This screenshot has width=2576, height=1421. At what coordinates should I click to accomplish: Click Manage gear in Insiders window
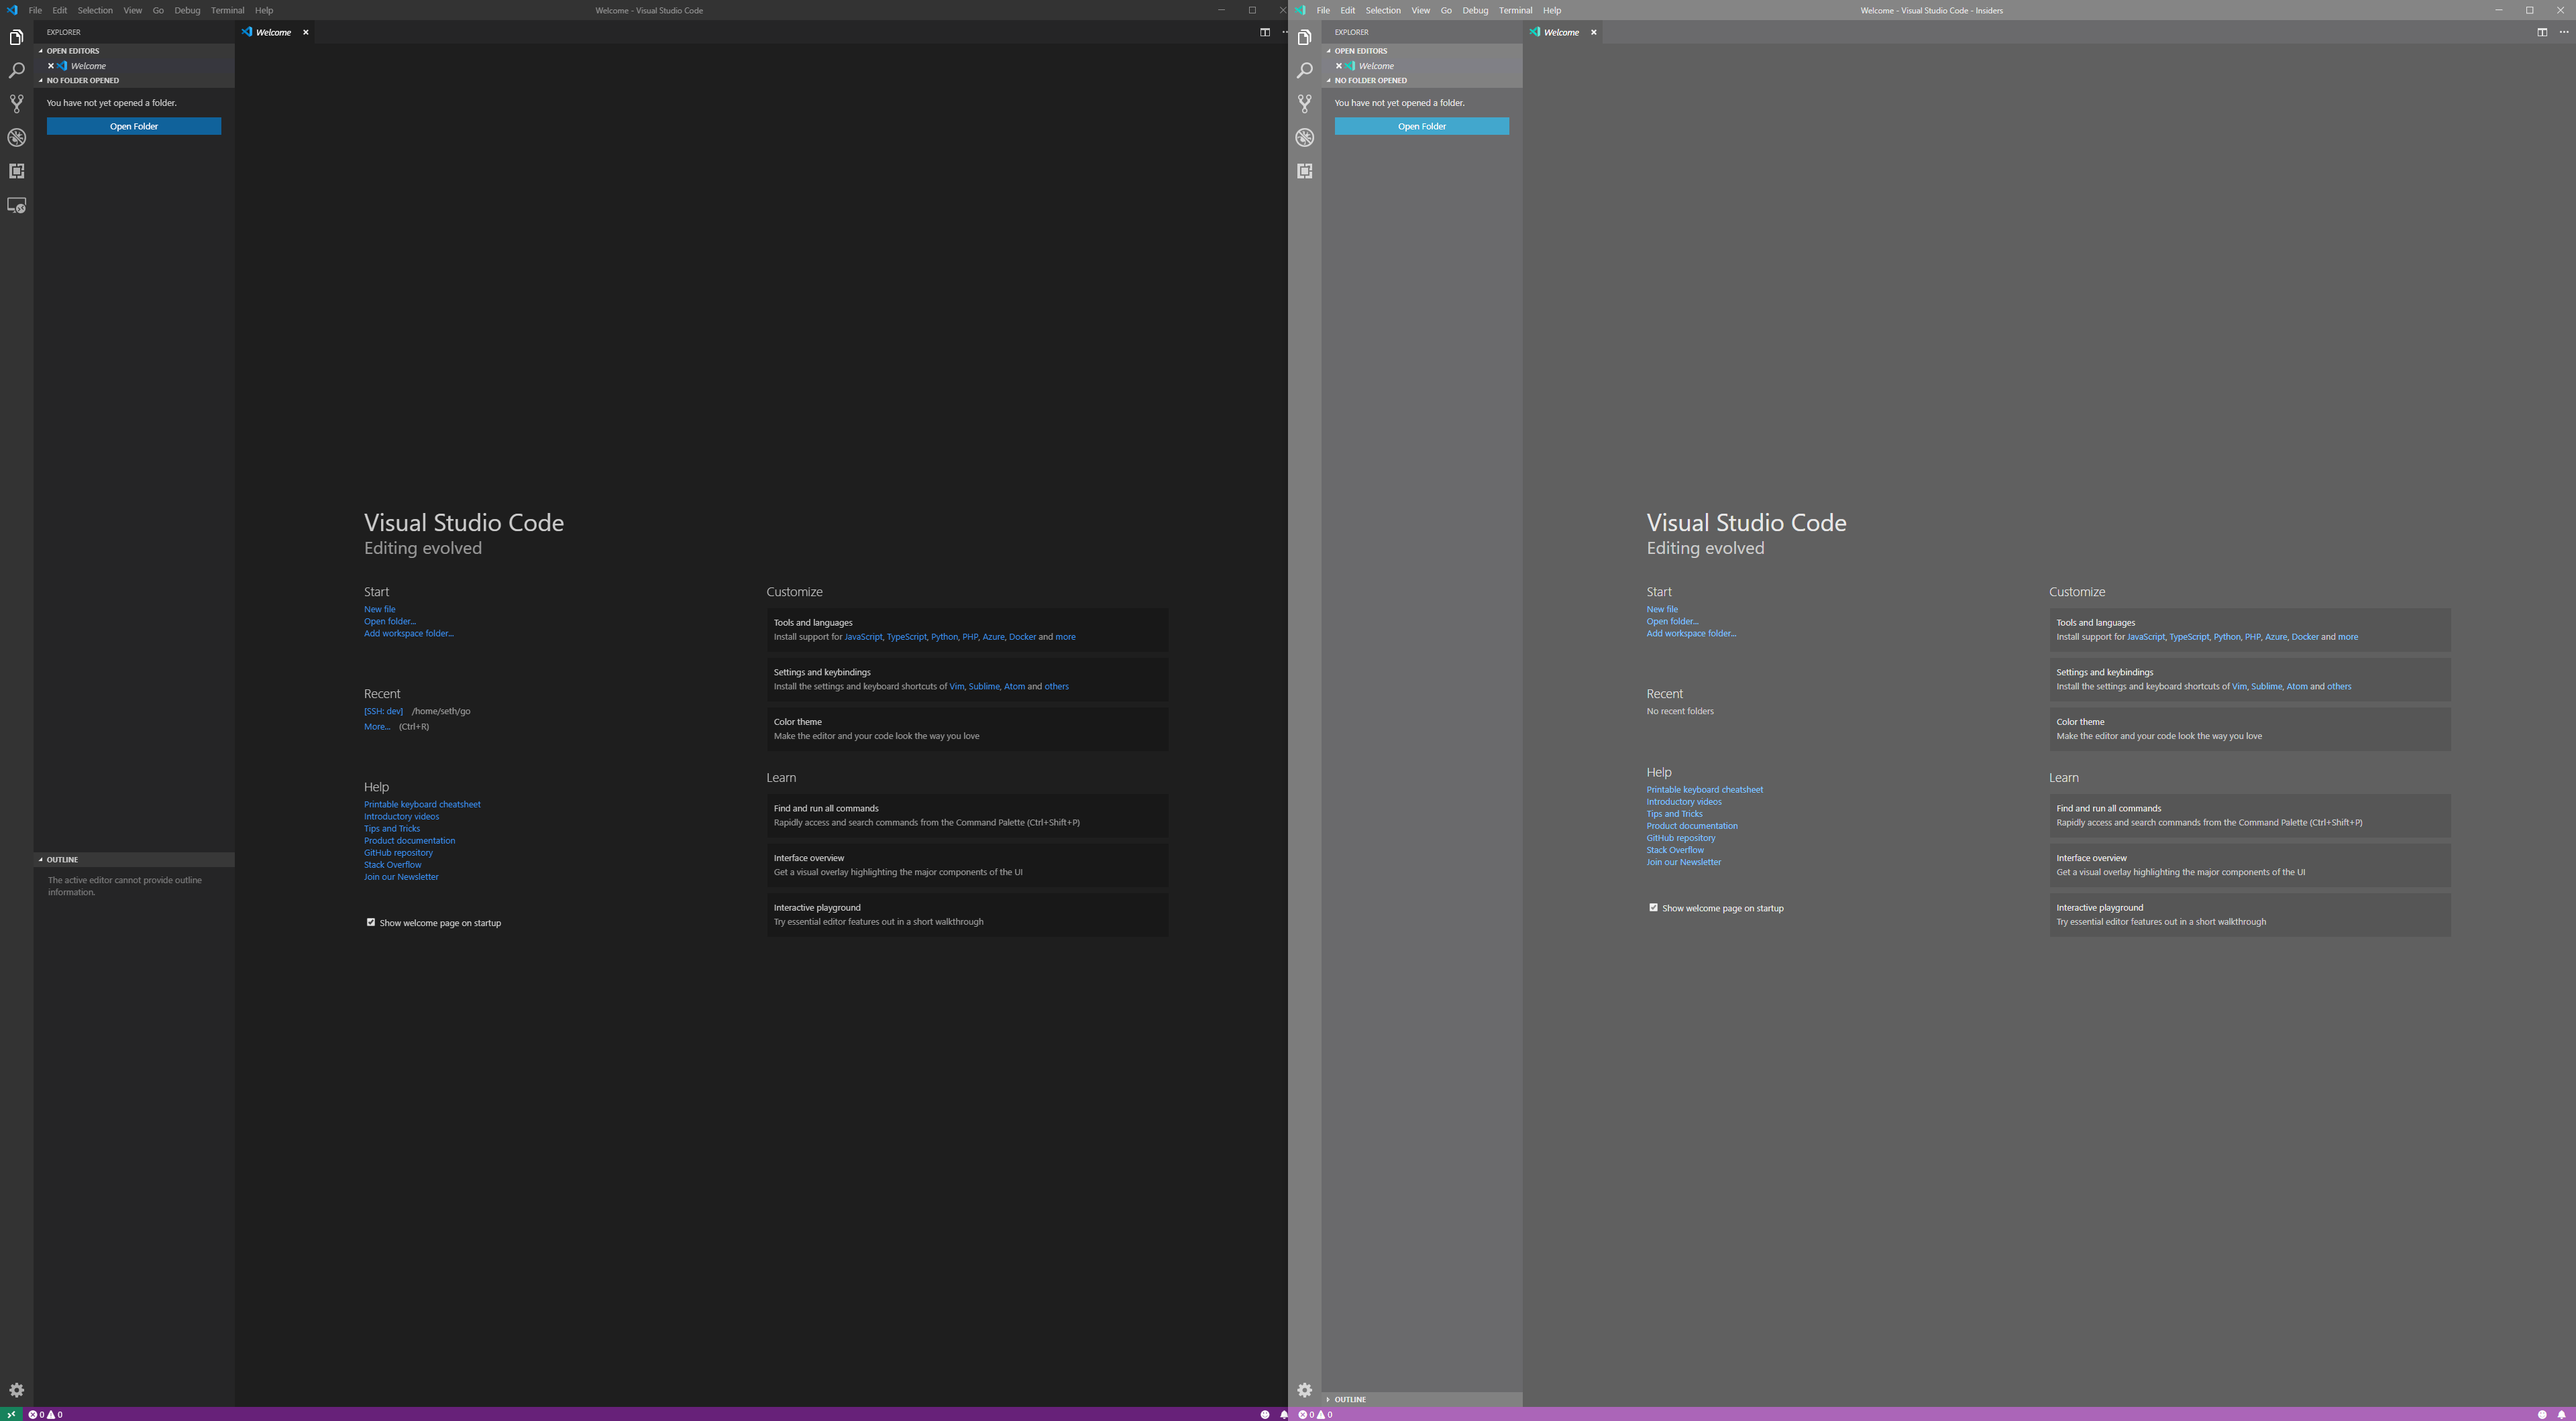(1304, 1390)
